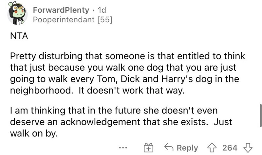The height and width of the screenshot is (155, 262).
Task: Open the three-dot more options menu
Action: [123, 148]
